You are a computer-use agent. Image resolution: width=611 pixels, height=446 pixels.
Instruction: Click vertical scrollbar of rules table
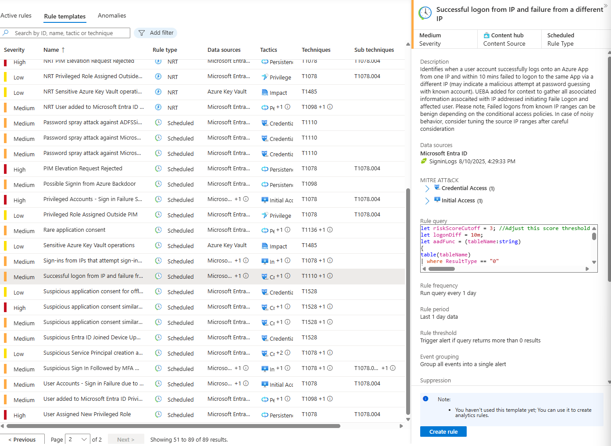tap(408, 301)
